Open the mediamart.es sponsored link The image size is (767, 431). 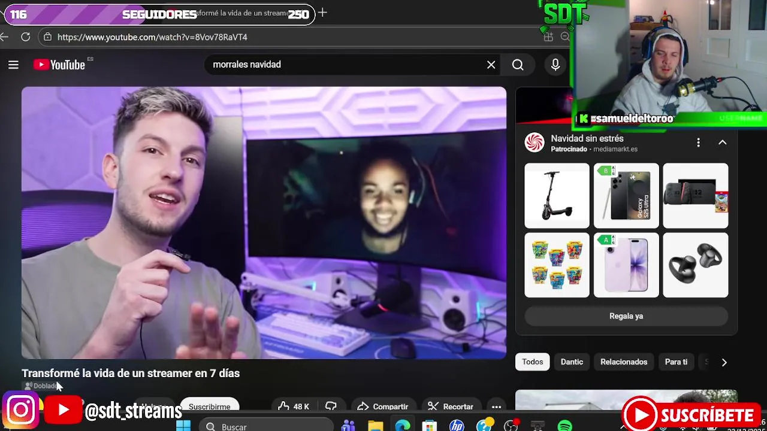click(615, 149)
